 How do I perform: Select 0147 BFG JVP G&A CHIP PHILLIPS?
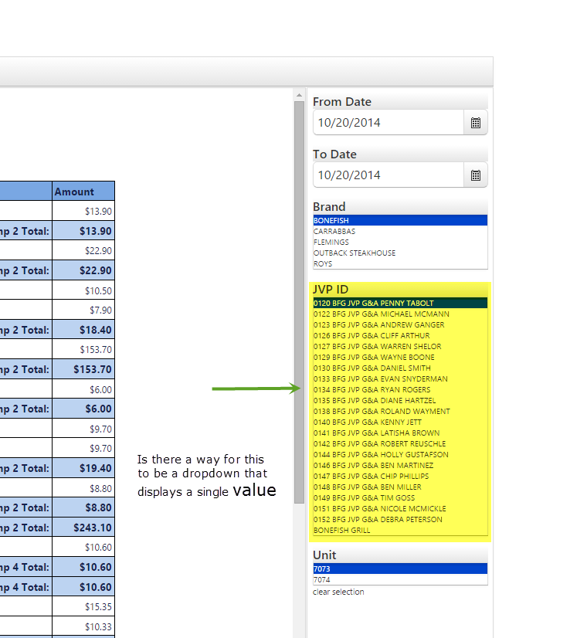400,476
